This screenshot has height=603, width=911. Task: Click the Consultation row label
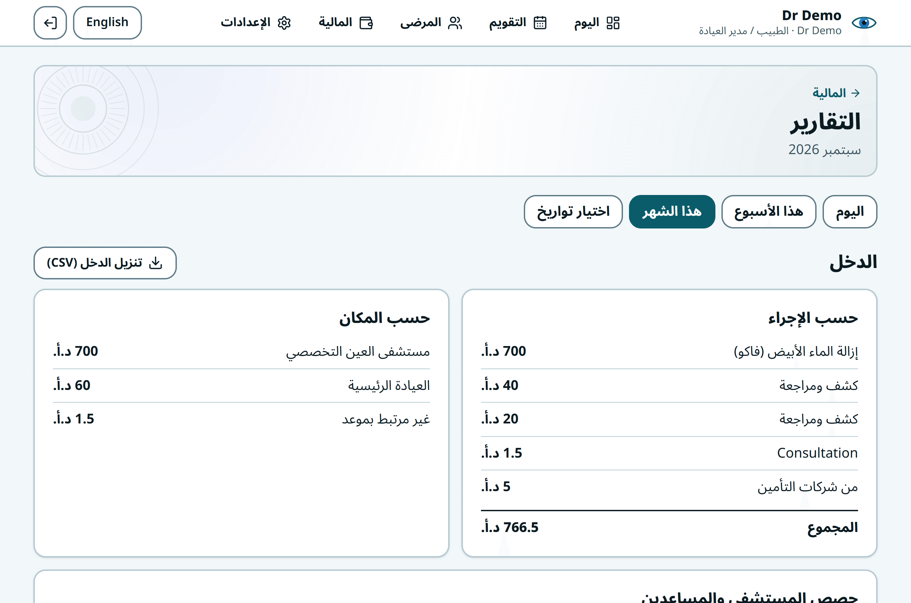pos(817,453)
